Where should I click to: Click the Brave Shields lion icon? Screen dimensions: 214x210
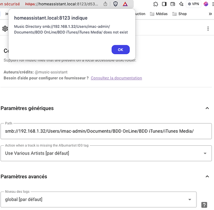(115, 4)
